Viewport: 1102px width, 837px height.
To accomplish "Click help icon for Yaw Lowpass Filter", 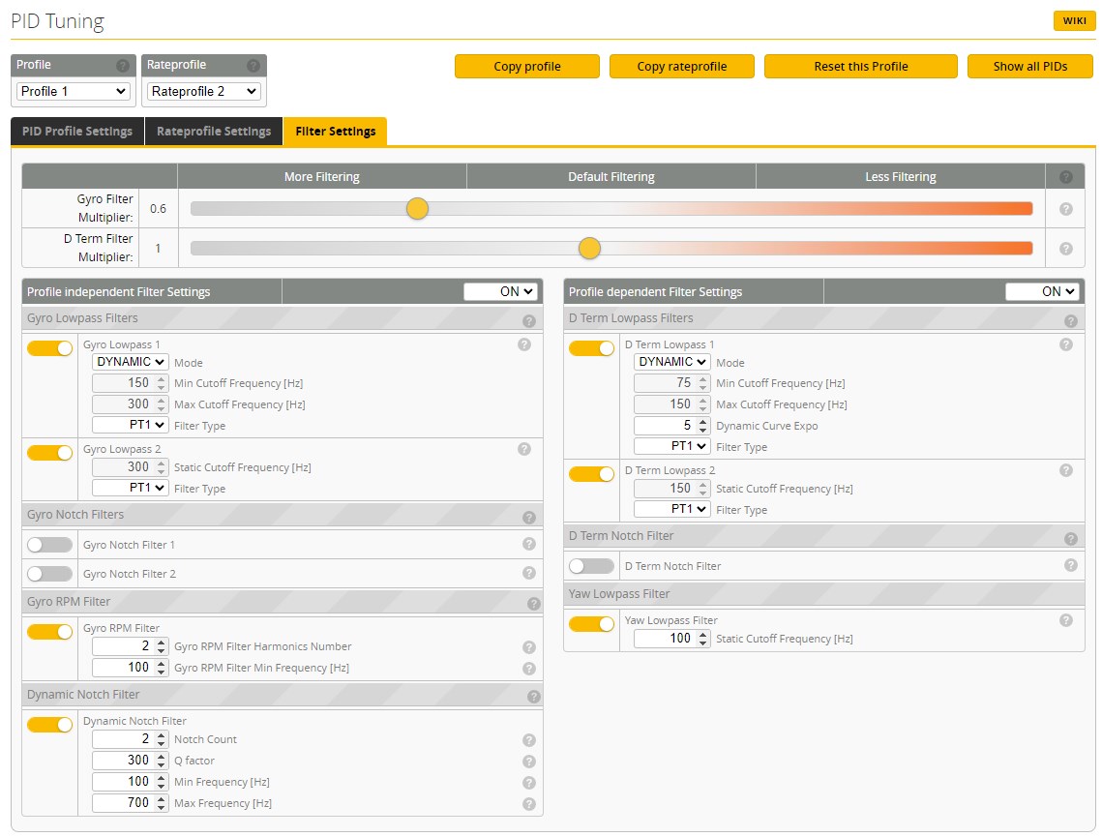I will coord(1065,620).
